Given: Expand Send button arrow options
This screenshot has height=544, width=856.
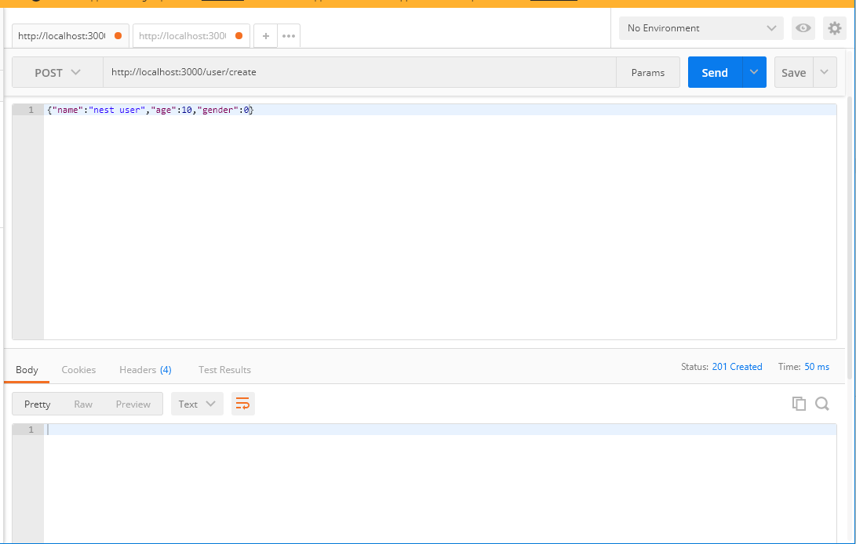Looking at the screenshot, I should tap(754, 72).
